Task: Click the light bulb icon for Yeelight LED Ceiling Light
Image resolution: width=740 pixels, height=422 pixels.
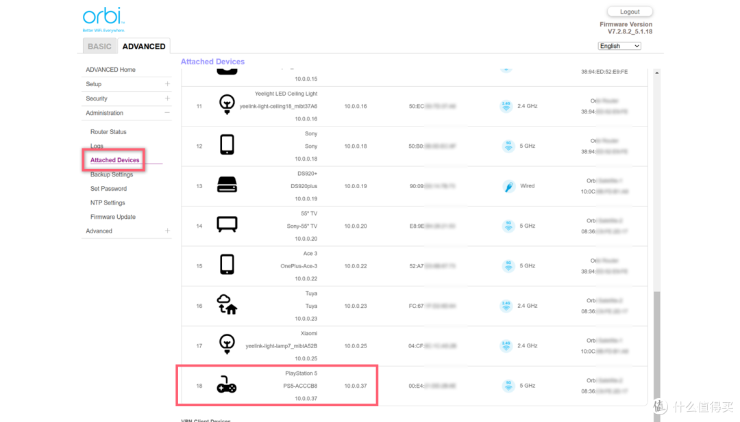Action: pyautogui.click(x=227, y=104)
